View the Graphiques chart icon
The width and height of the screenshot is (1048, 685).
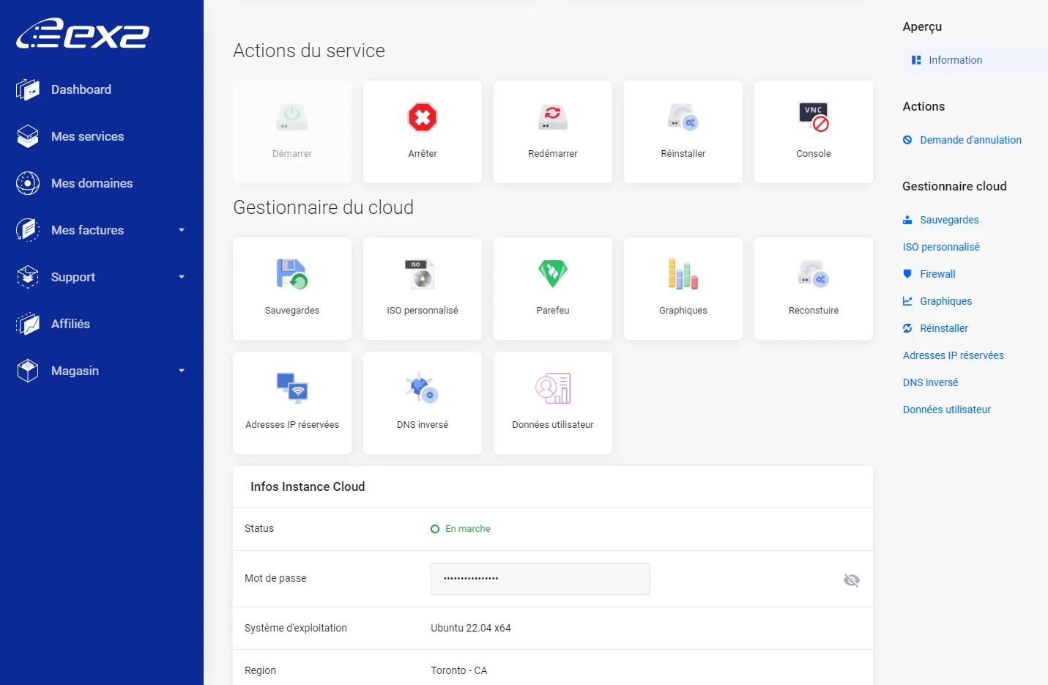(x=683, y=275)
